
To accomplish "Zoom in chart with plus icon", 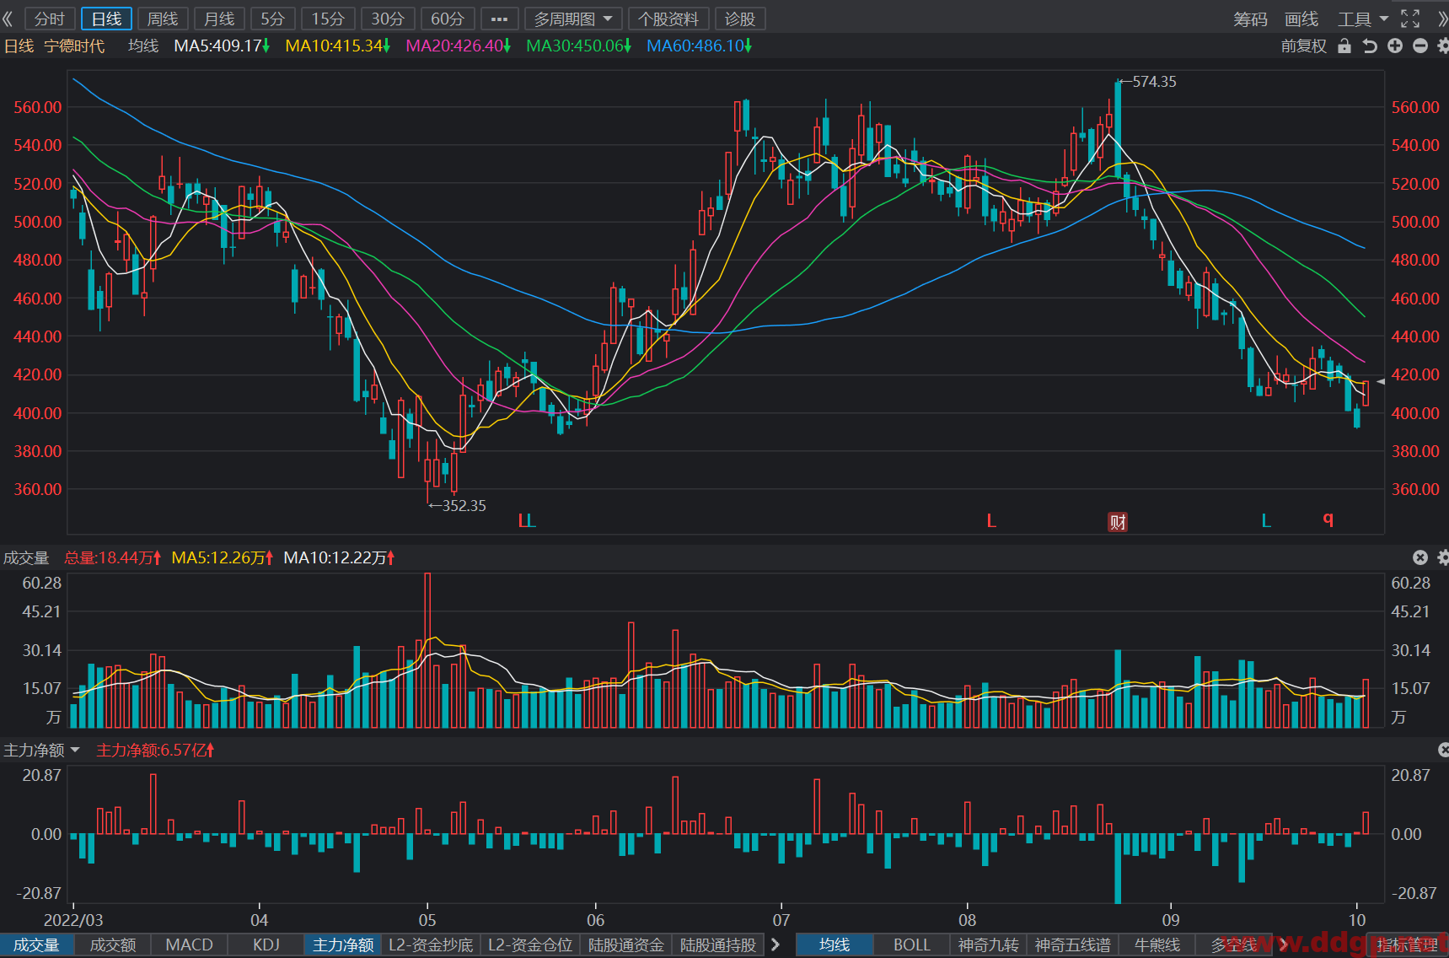I will point(1395,46).
